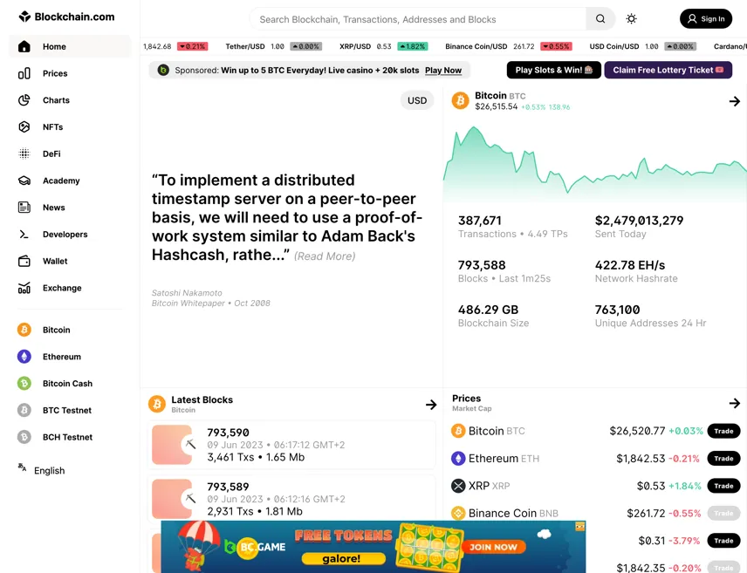Click Latest Blocks Bitcoin icon
747x573 pixels.
click(x=157, y=404)
